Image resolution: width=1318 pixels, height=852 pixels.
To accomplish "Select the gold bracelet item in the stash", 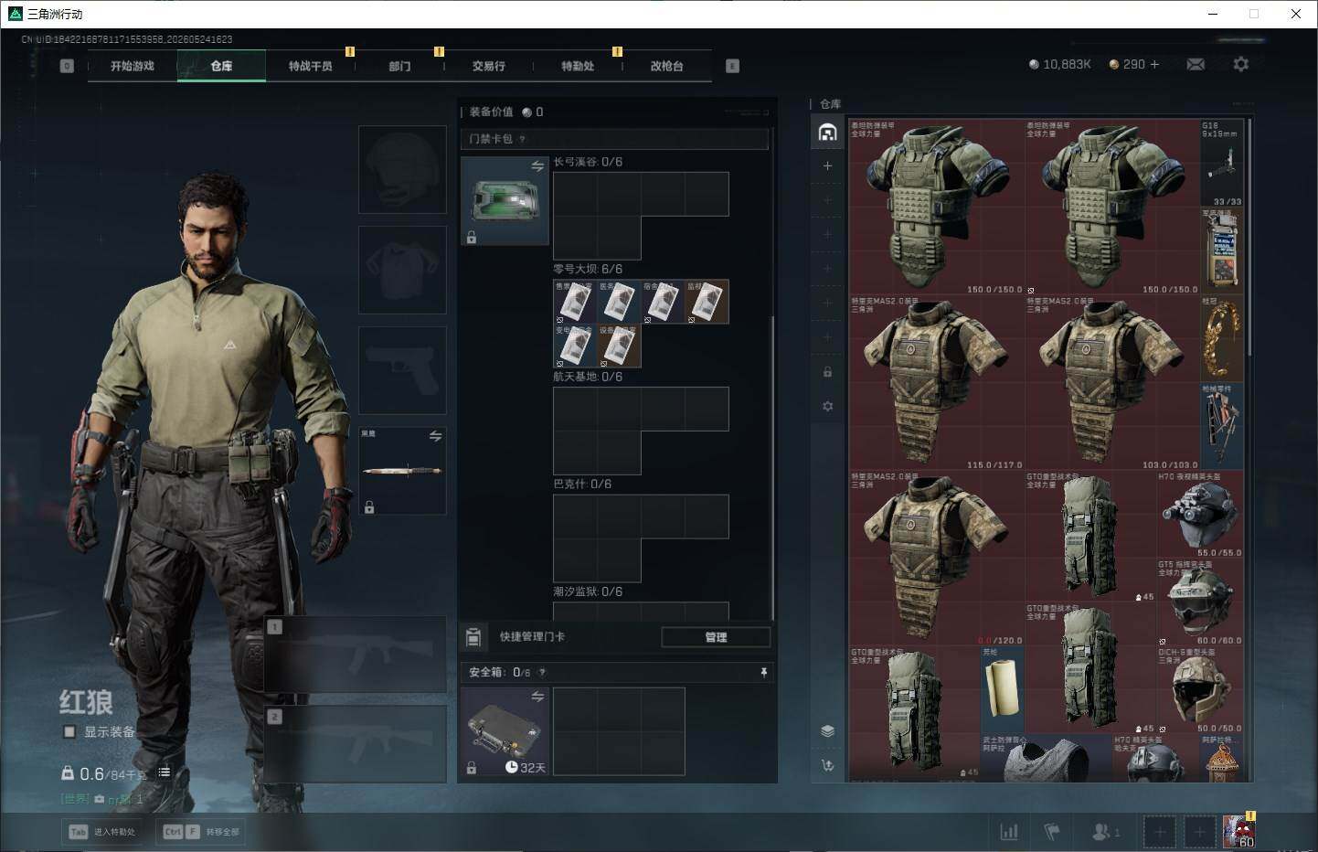I will click(1222, 339).
